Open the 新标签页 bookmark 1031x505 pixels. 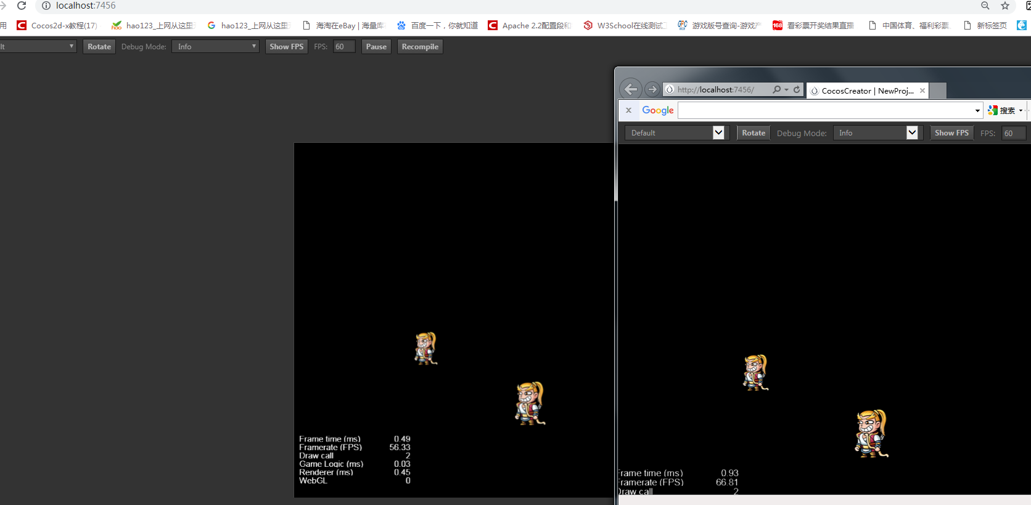(985, 25)
